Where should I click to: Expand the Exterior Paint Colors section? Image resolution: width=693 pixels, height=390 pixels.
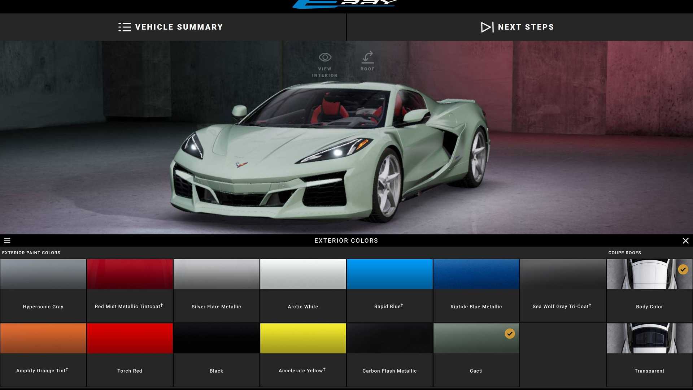[x=31, y=252]
